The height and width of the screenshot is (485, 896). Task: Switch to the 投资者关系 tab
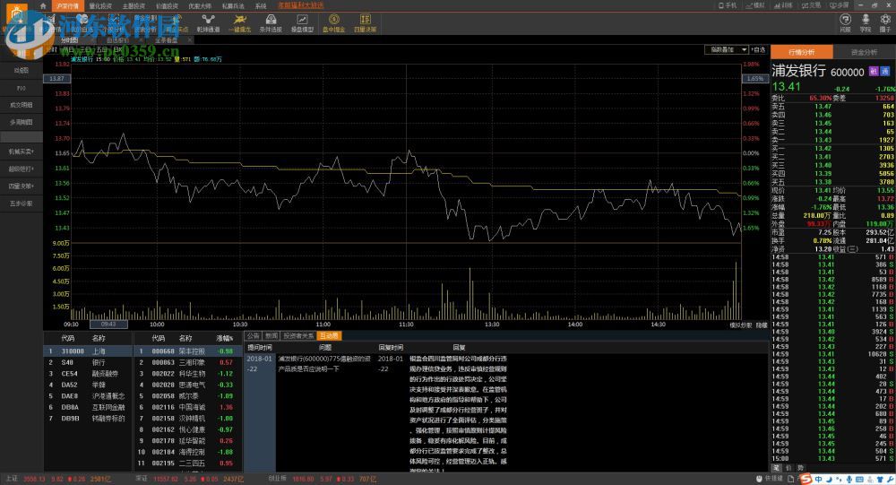tap(299, 335)
